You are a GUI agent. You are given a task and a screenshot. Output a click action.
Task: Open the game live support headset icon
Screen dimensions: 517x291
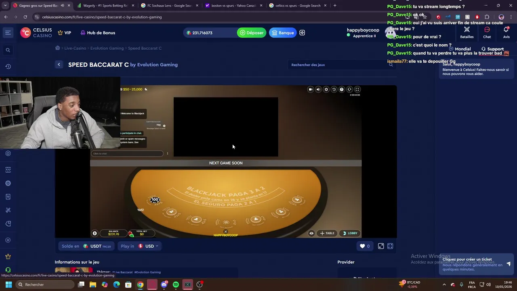(350, 89)
